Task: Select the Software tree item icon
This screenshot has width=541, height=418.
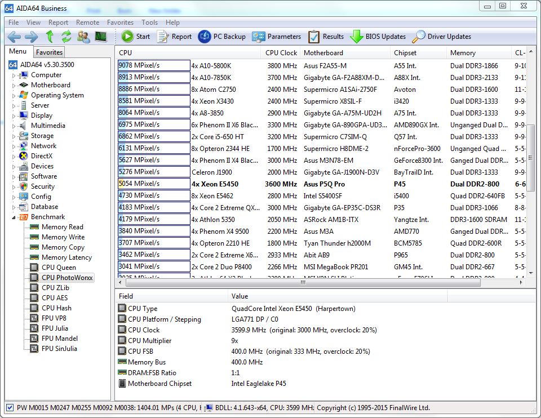Action: click(x=24, y=176)
